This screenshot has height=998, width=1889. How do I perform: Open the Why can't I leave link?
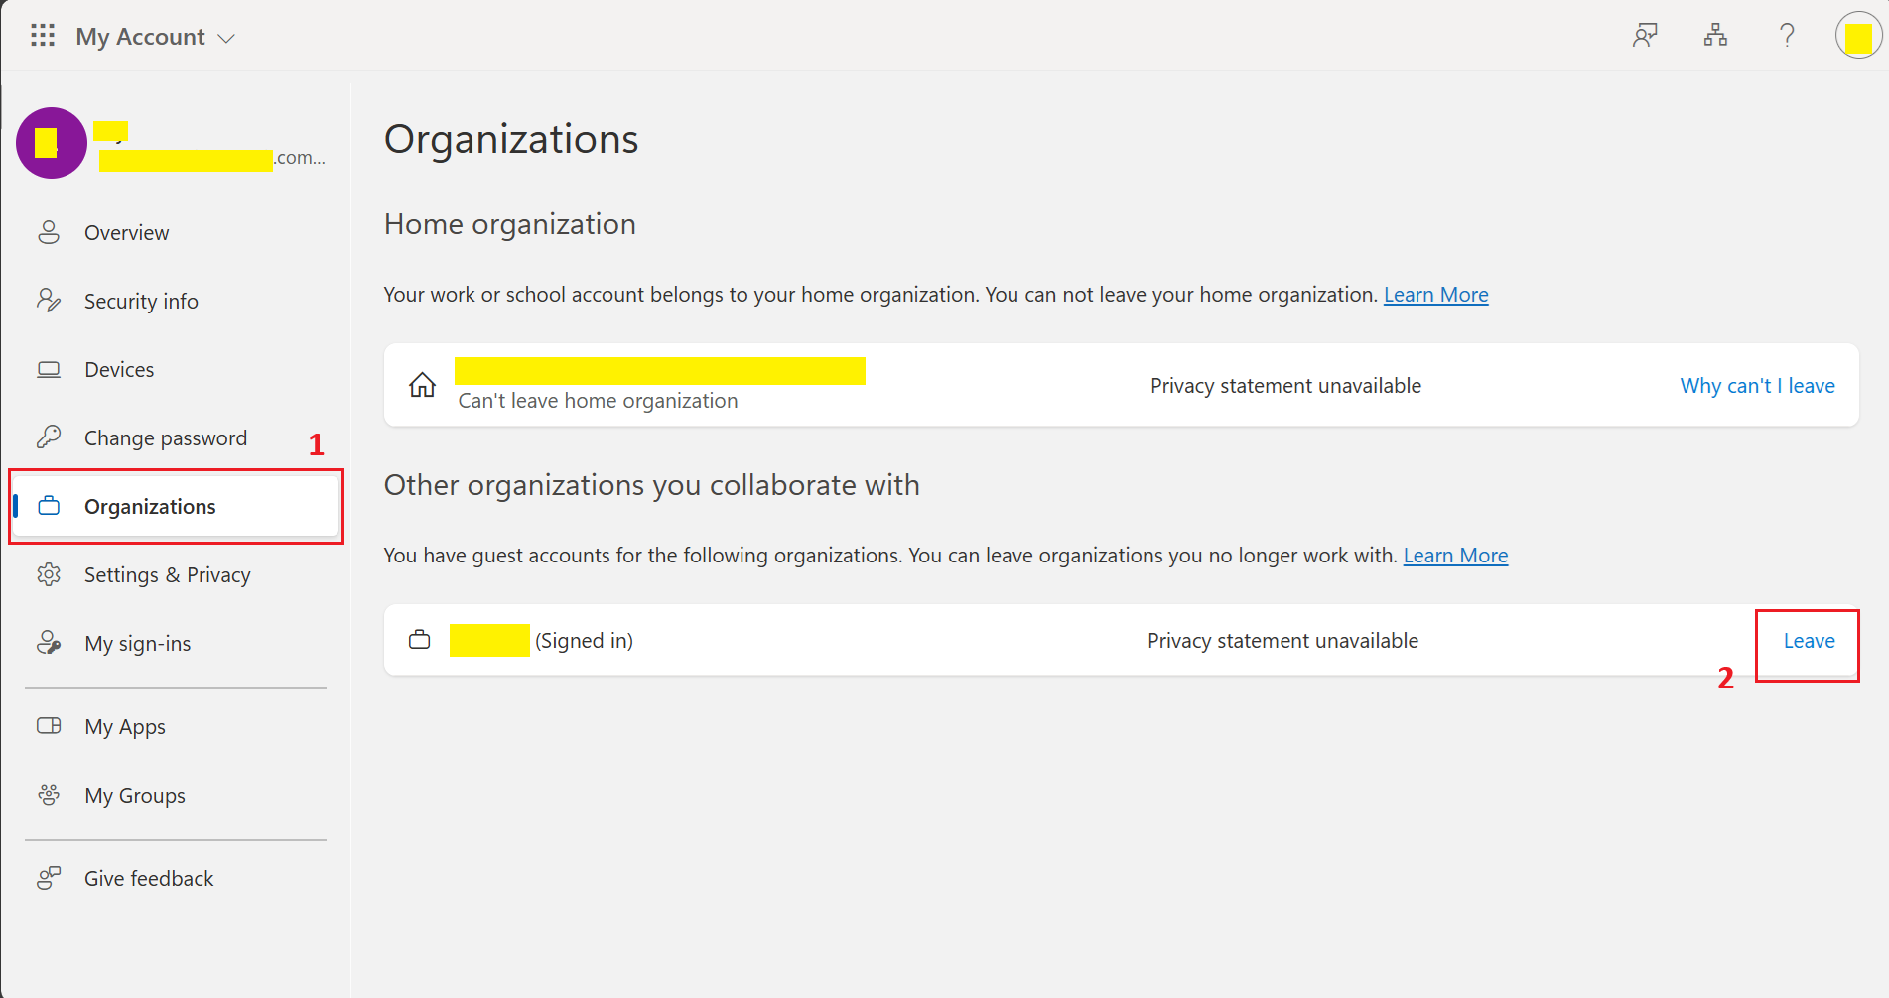1756,385
